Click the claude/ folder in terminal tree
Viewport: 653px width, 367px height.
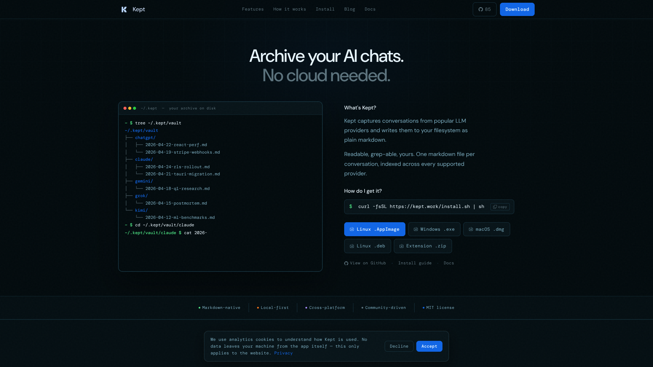click(144, 159)
